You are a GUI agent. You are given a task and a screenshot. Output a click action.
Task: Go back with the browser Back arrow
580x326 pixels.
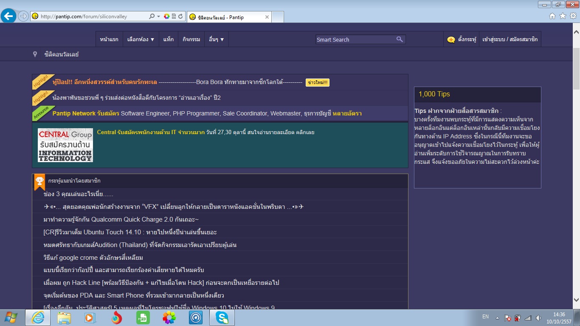tap(9, 16)
